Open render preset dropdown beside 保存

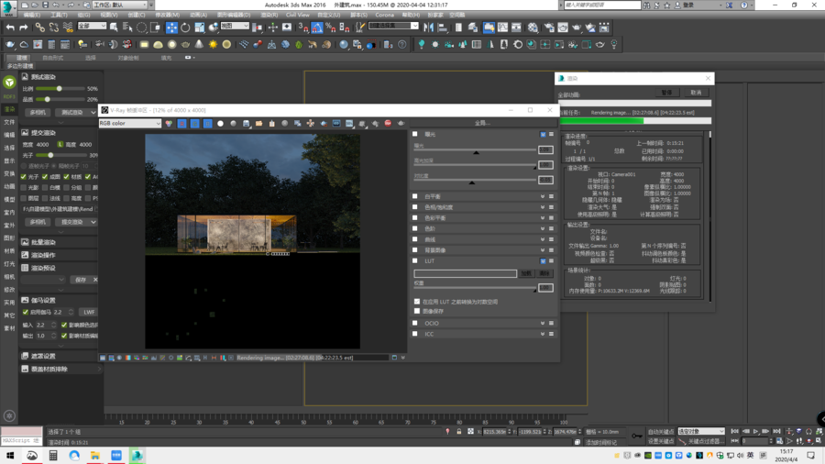click(x=42, y=280)
